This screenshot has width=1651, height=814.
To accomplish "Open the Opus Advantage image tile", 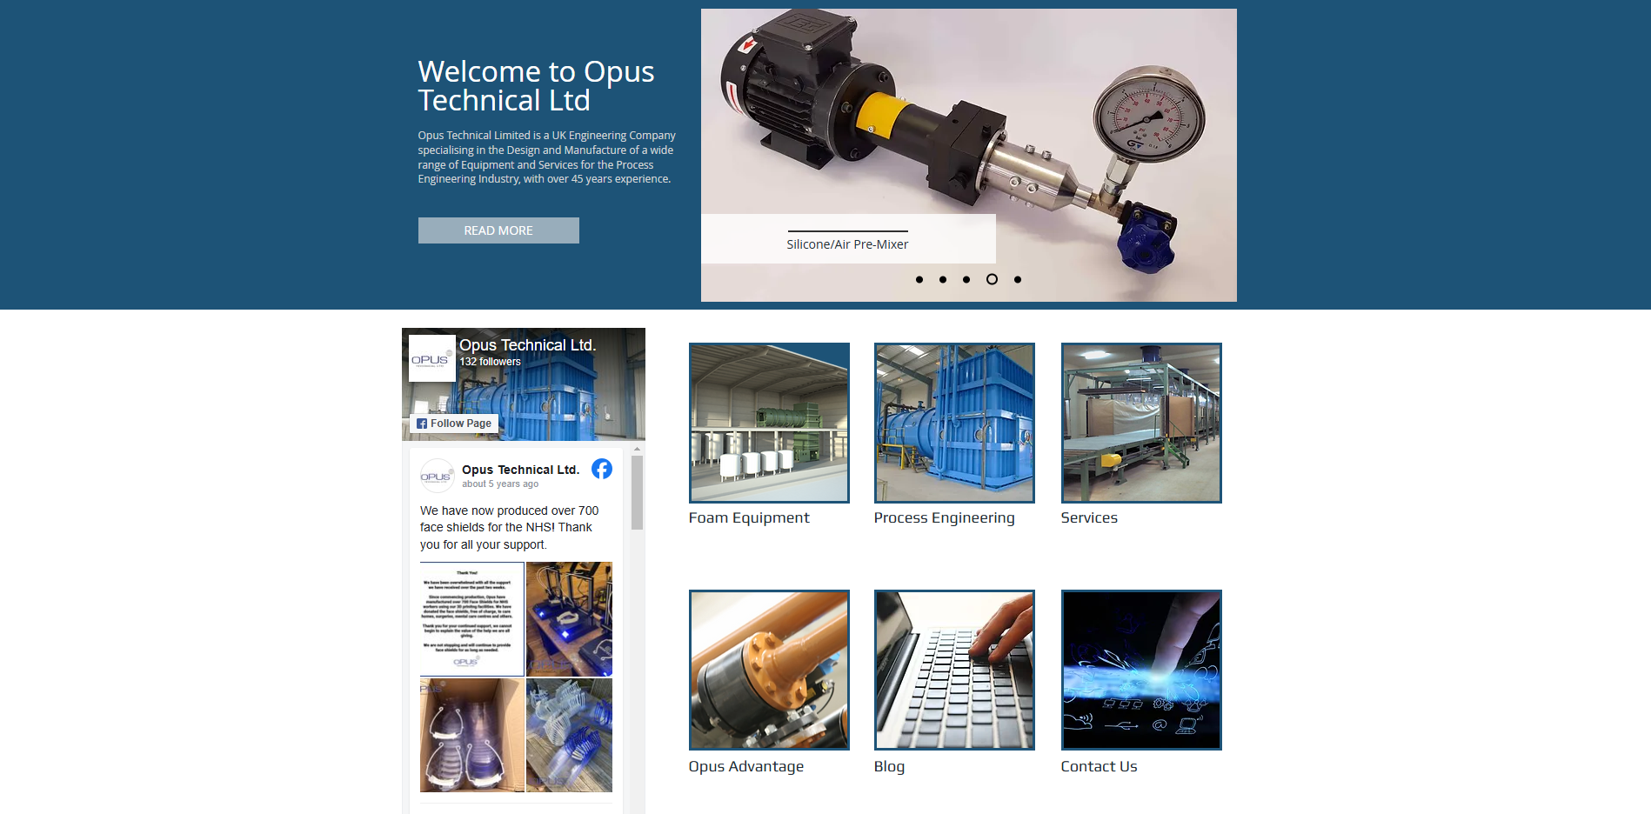I will (769, 670).
